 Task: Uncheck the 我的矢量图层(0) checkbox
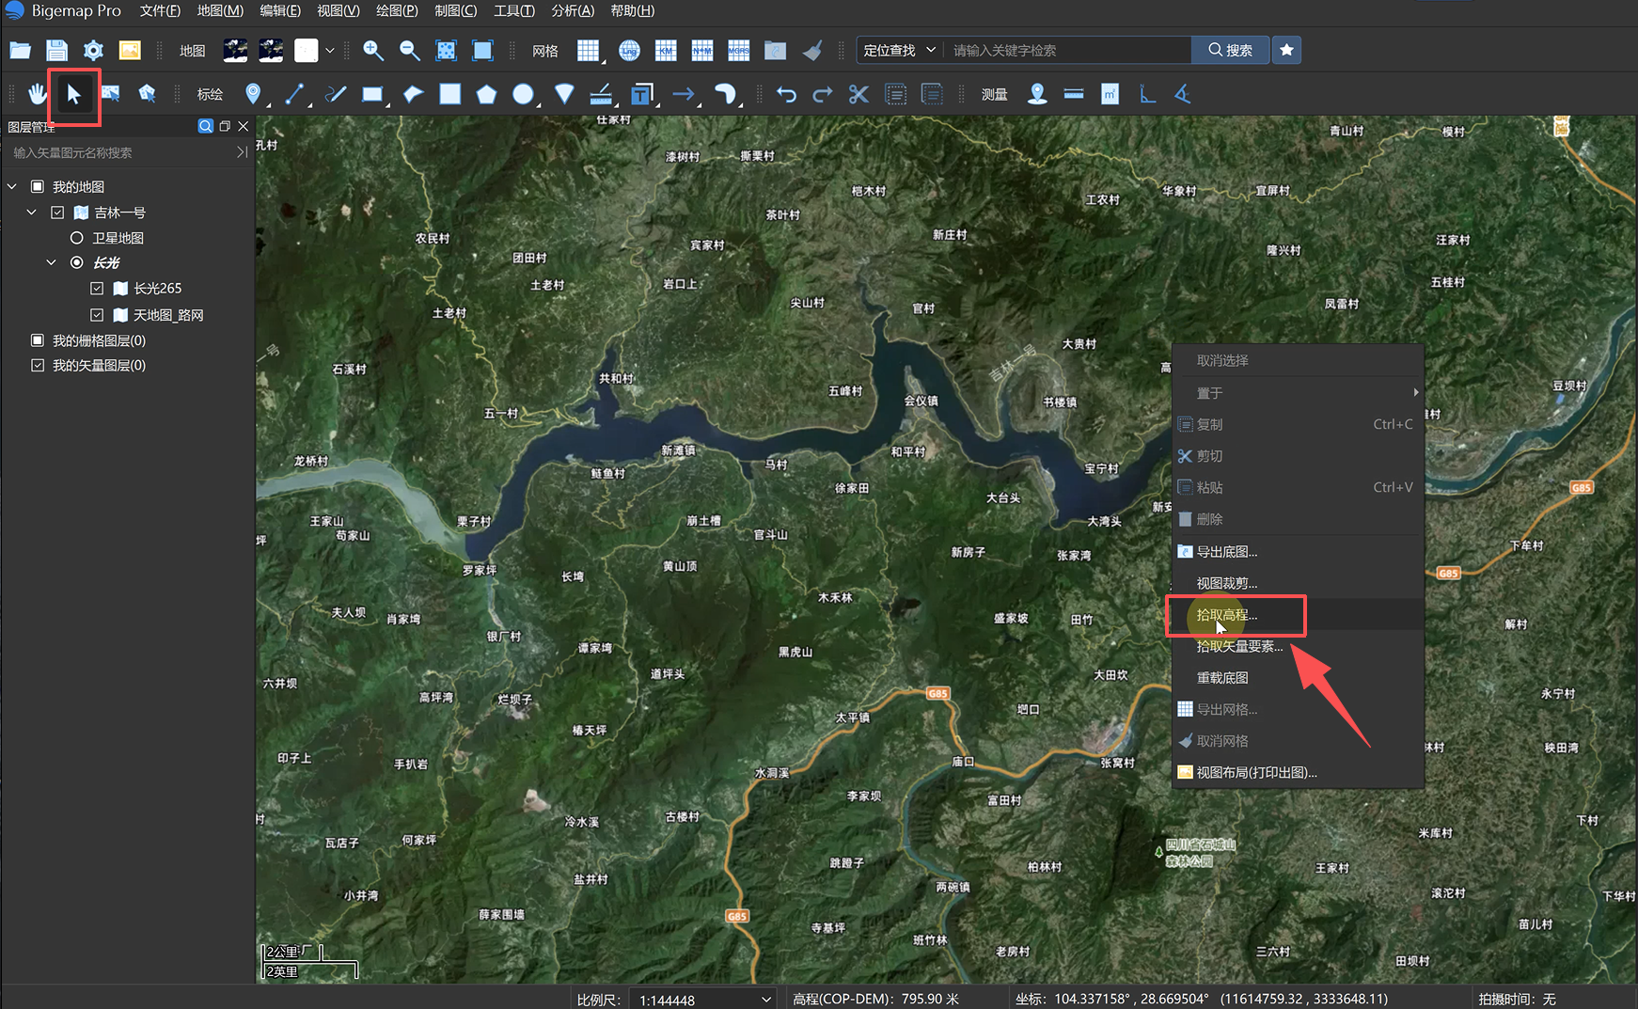38,365
